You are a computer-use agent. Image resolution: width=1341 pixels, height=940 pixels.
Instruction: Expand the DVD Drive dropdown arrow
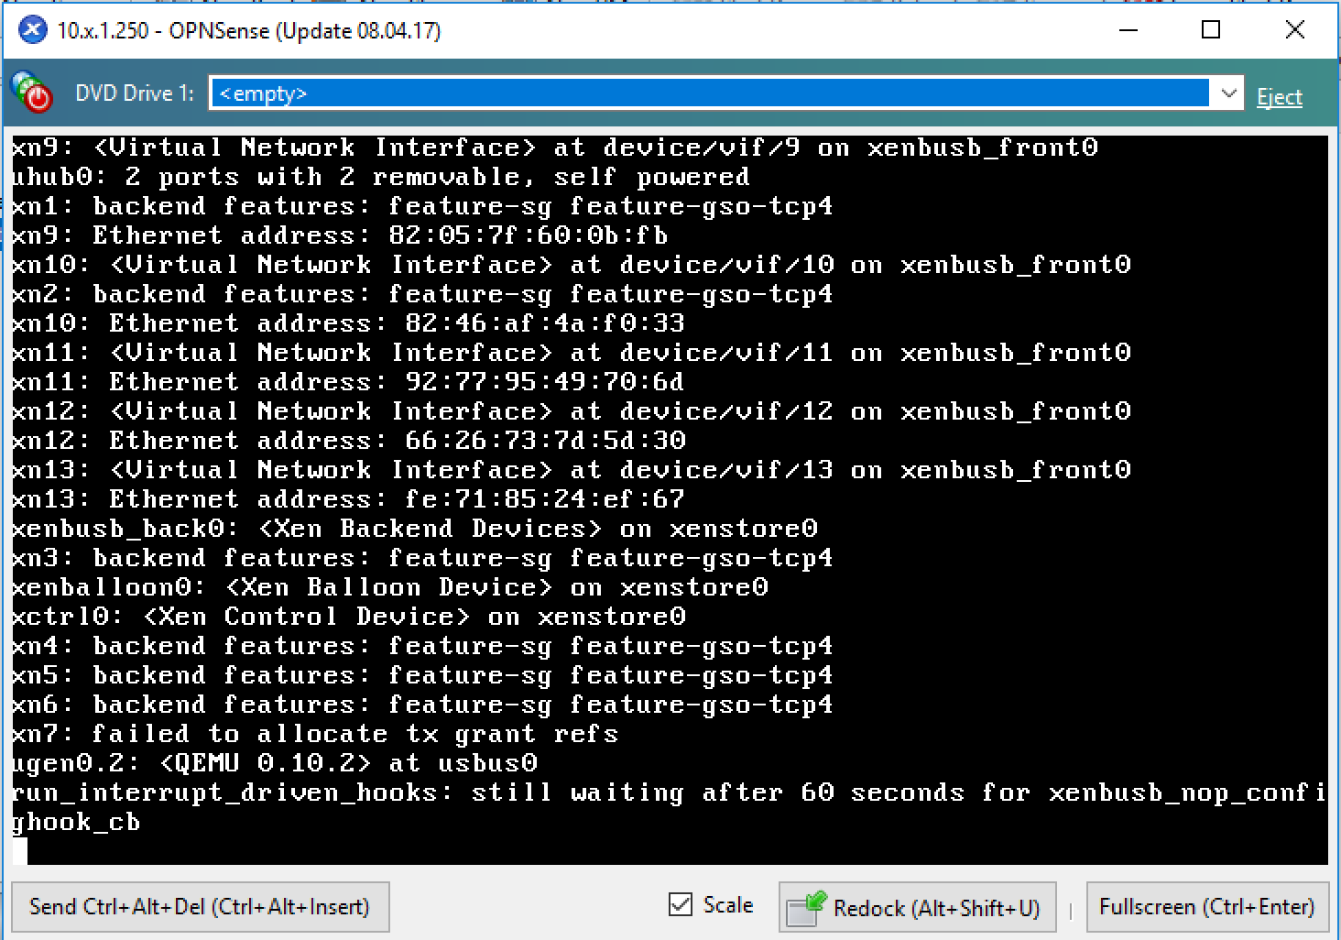[1228, 93]
